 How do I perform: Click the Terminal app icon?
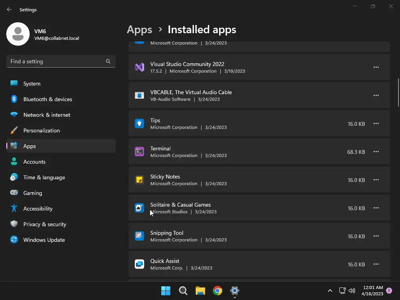(x=139, y=152)
